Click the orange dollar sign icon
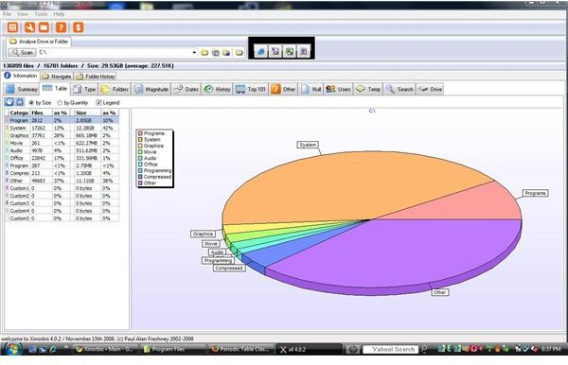The height and width of the screenshot is (365, 568). 79,27
